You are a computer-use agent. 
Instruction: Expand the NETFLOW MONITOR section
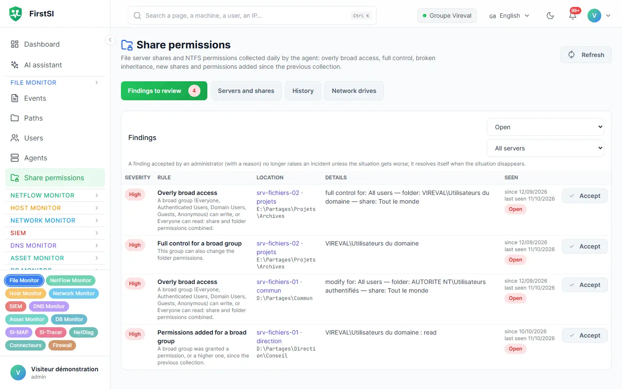click(55, 195)
